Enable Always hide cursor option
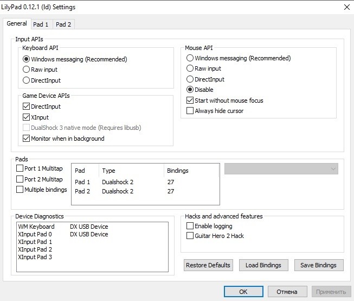The width and height of the screenshot is (354, 301). tap(190, 111)
